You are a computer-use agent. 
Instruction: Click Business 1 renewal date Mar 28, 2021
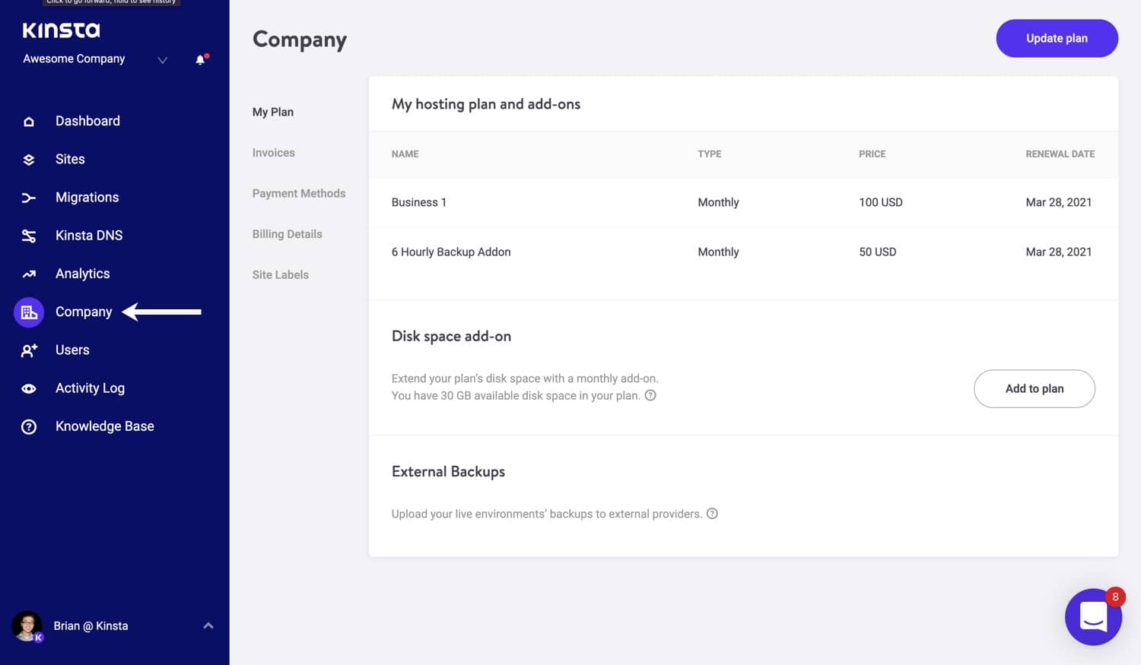pyautogui.click(x=1059, y=202)
